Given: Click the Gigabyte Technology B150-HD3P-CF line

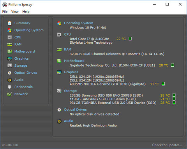Looking at the screenshot, I should click(x=112, y=65).
